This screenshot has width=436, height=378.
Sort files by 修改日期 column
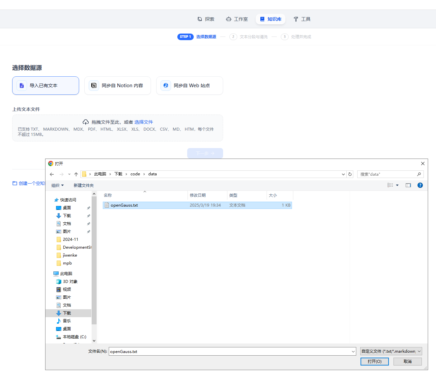pos(198,195)
